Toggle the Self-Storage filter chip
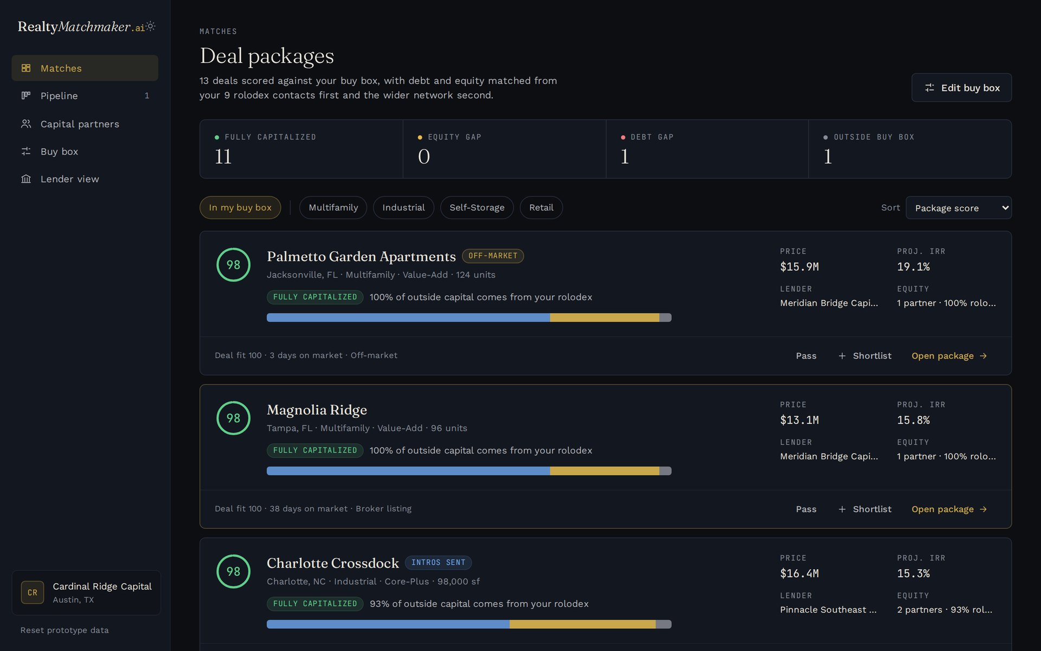This screenshot has width=1041, height=651. (x=477, y=208)
